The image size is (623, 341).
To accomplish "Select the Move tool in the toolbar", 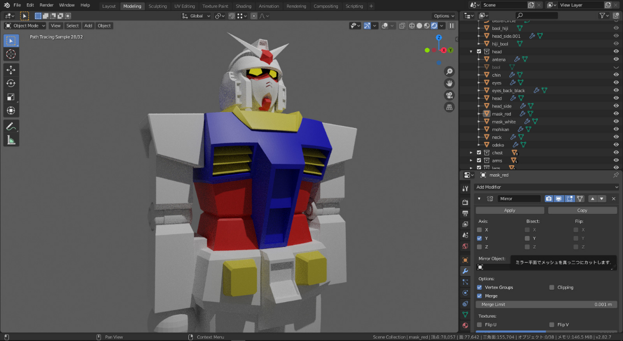I will [x=11, y=70].
